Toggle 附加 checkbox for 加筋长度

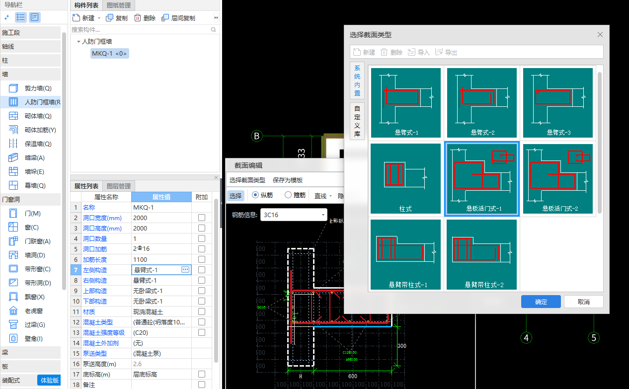[202, 259]
